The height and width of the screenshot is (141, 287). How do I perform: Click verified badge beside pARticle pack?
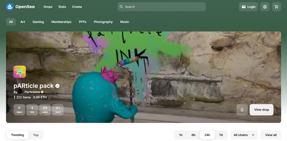pos(57,86)
